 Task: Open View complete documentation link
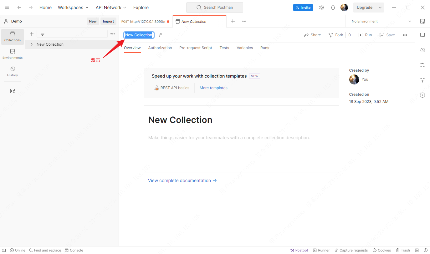[x=182, y=180]
